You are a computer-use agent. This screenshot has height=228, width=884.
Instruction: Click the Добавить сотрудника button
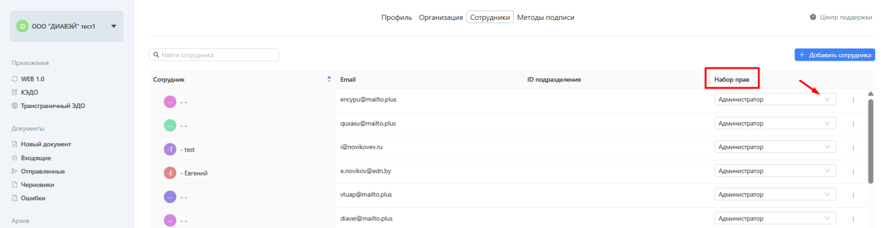pyautogui.click(x=834, y=55)
